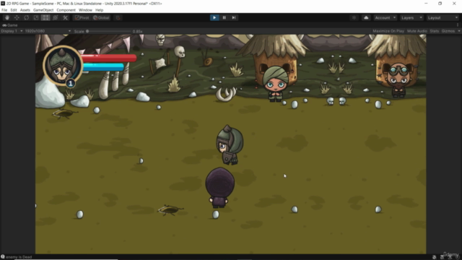Select the Rotate tool
Image resolution: width=462 pixels, height=260 pixels.
point(27,17)
